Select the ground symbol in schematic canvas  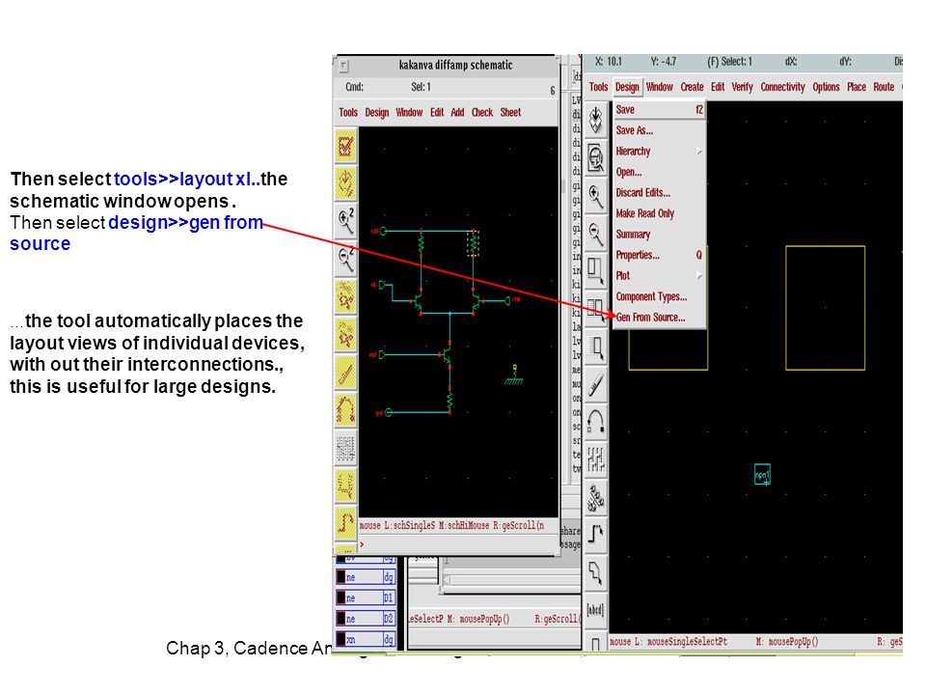pos(514,375)
